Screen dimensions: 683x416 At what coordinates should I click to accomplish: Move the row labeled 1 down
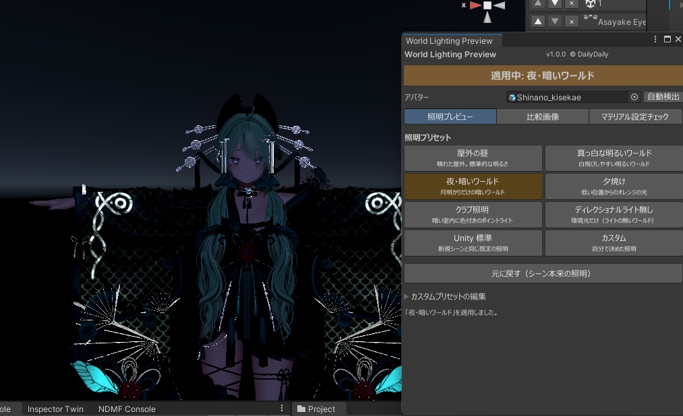tap(554, 3)
